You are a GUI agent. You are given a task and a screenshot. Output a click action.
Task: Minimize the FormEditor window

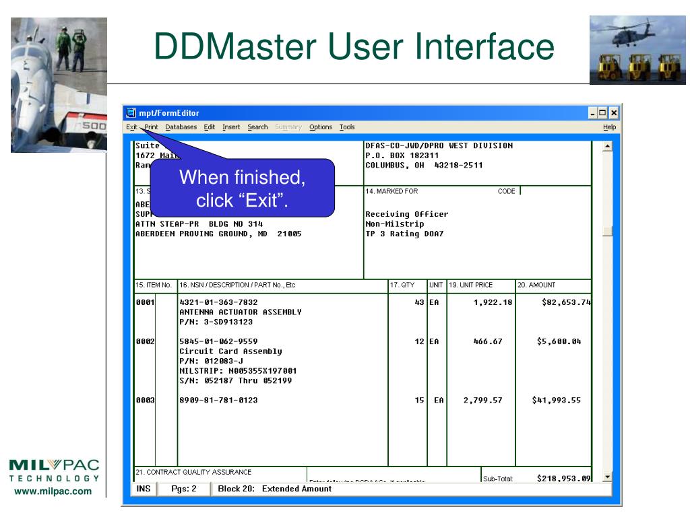tap(593, 113)
